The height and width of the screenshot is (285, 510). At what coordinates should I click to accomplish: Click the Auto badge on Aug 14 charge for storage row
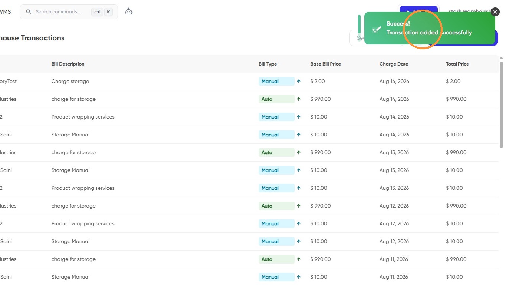click(276, 99)
